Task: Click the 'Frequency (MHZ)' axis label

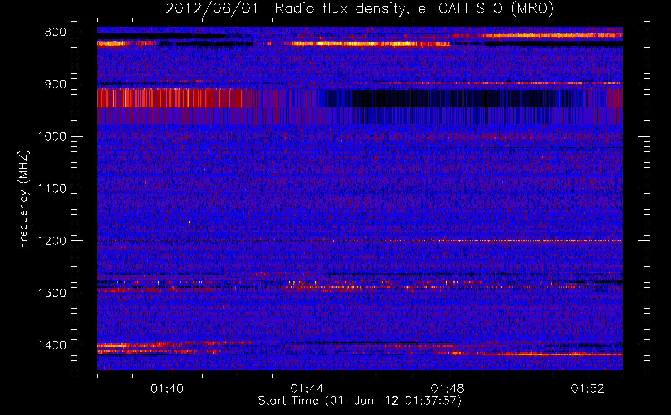Action: click(24, 199)
